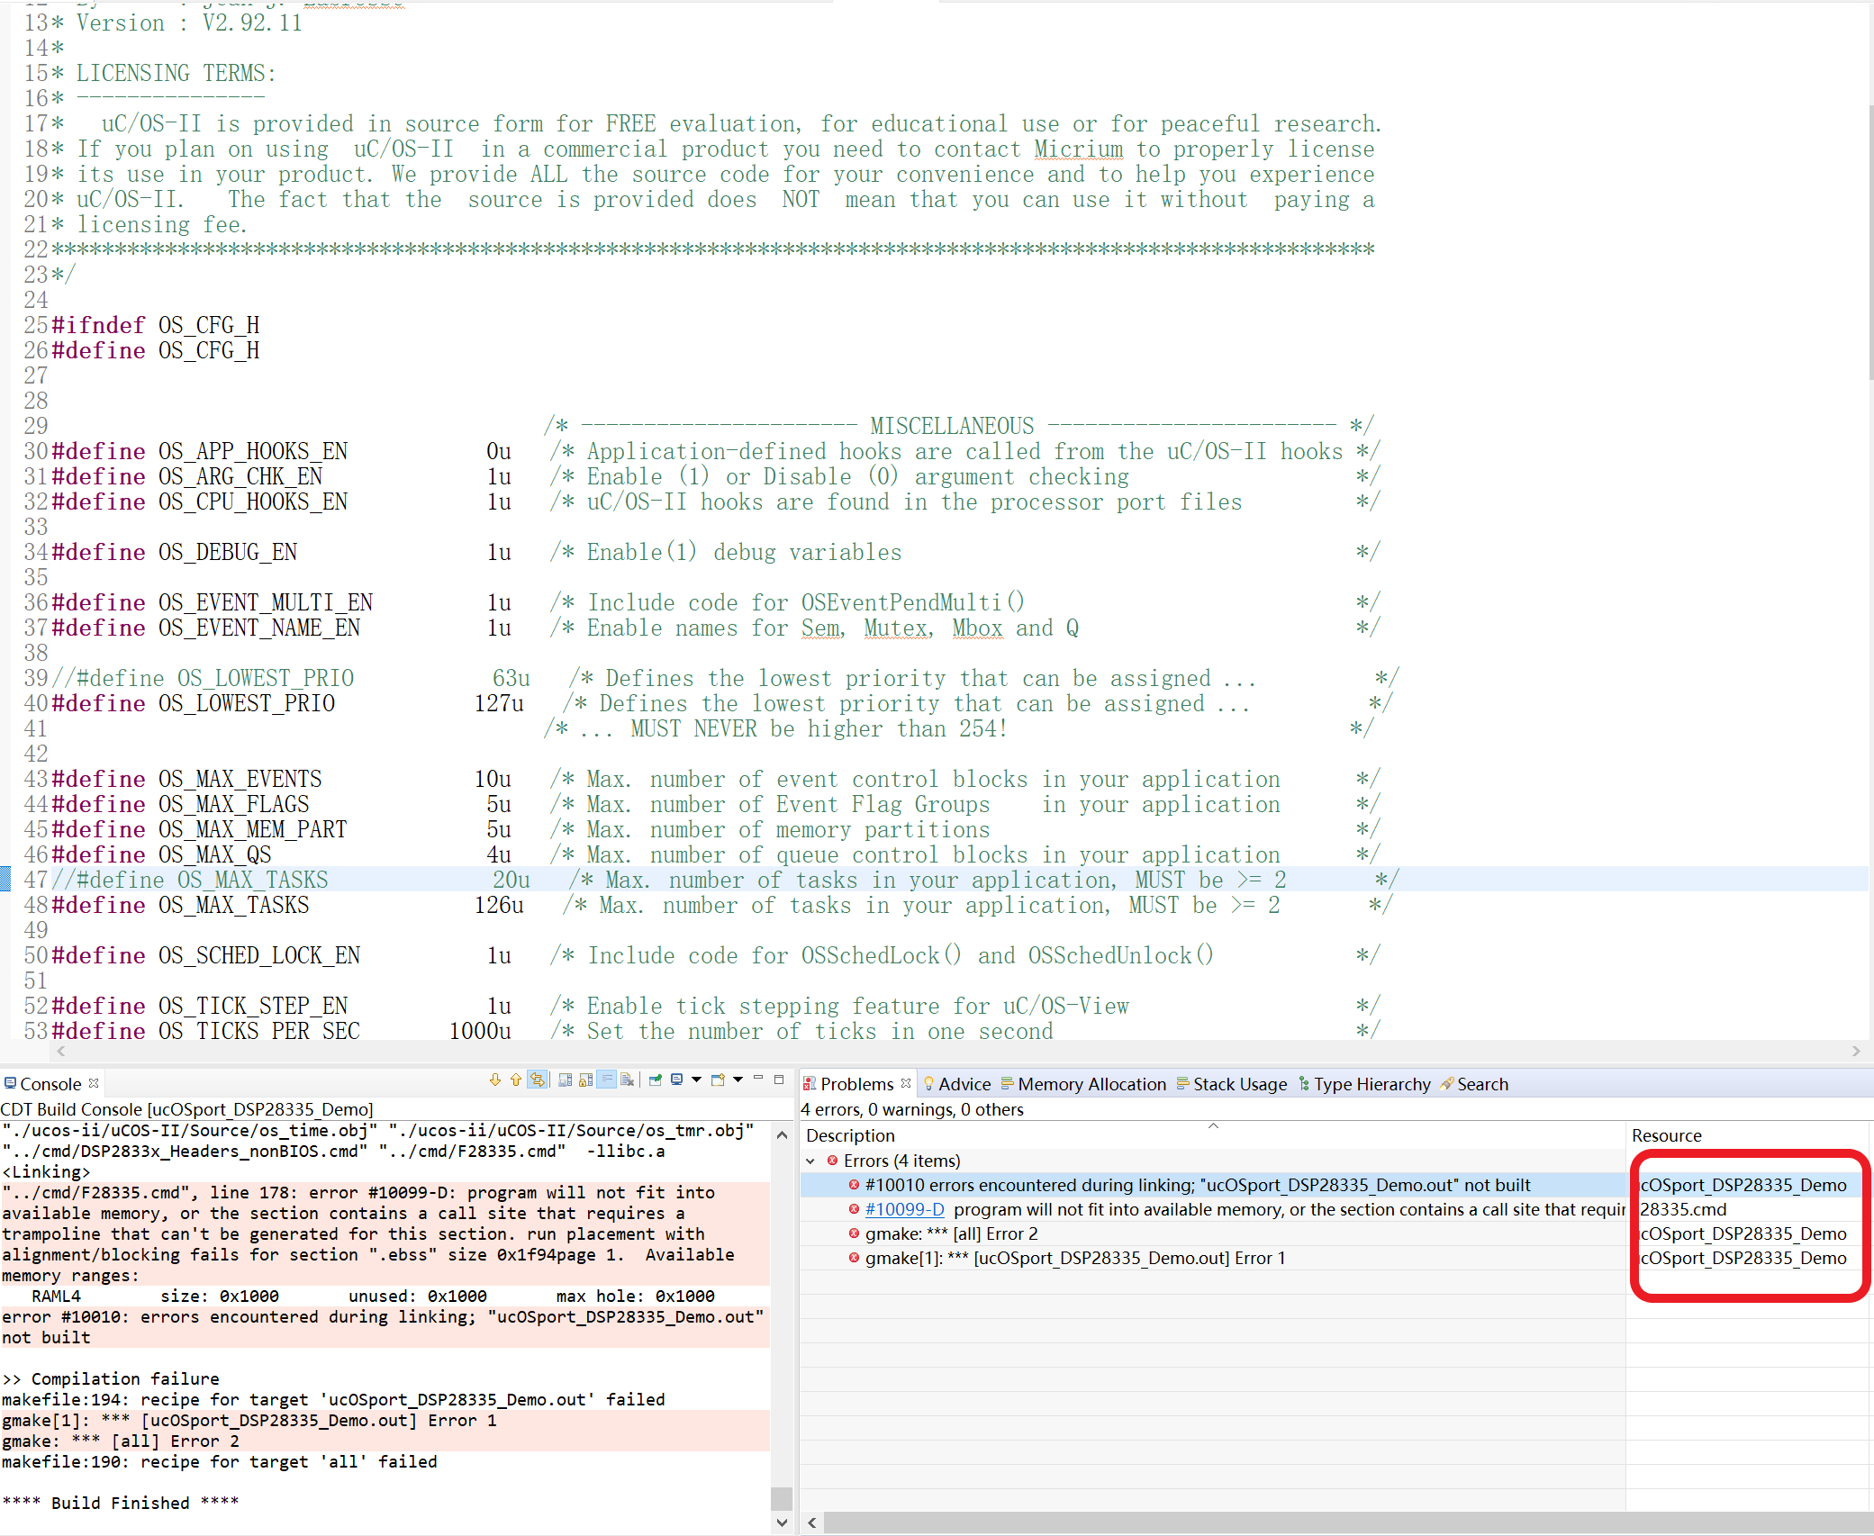
Task: Click the Display Selected Console monitor icon
Action: 676,1080
